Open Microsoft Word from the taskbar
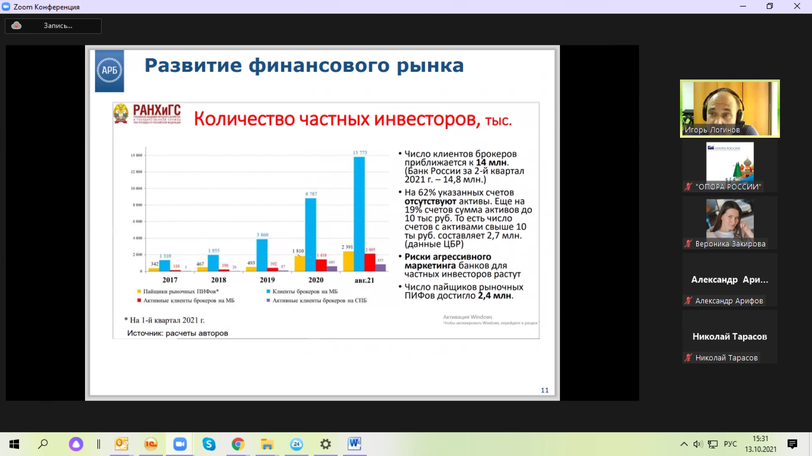 [354, 444]
